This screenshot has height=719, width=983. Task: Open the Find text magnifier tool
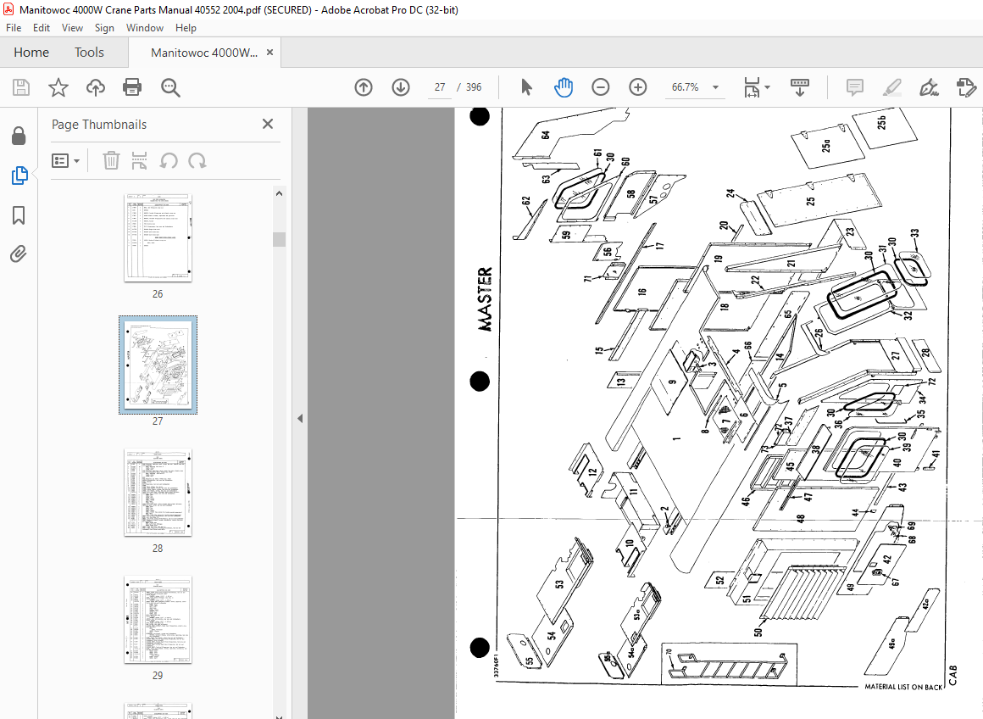click(169, 87)
